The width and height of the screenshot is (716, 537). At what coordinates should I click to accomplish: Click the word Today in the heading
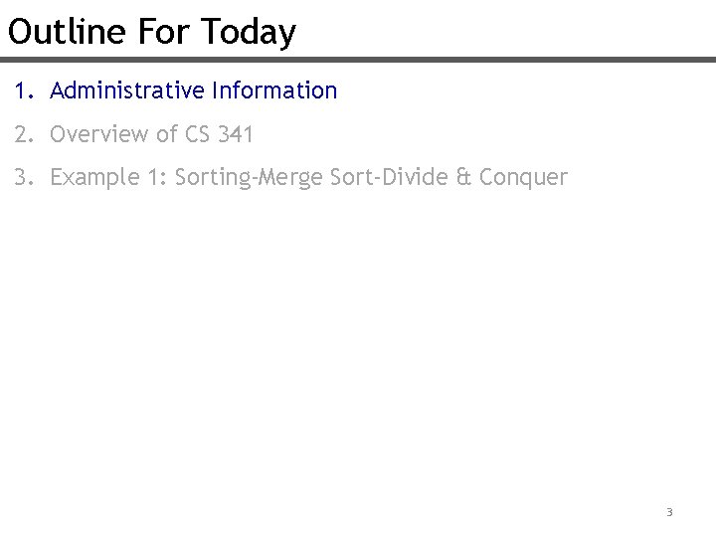(249, 33)
